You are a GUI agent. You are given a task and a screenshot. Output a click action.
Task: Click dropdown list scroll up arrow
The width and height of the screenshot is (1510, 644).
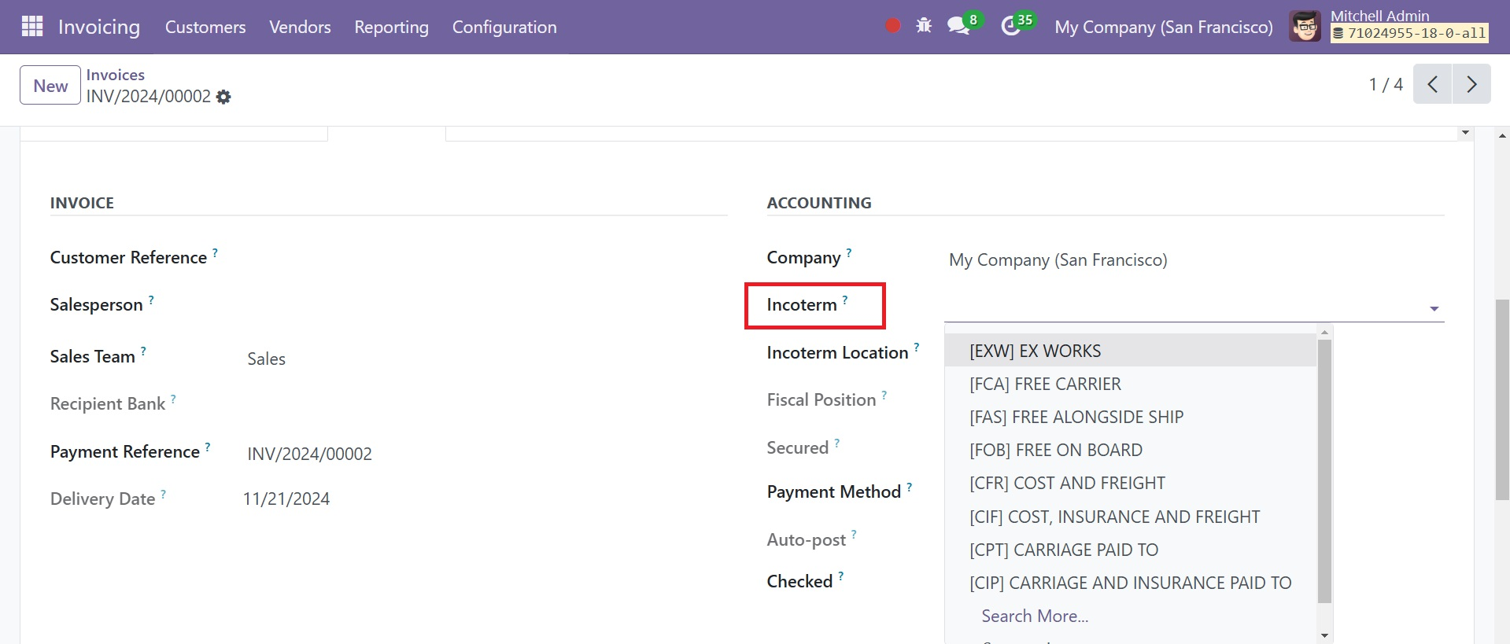(x=1324, y=332)
